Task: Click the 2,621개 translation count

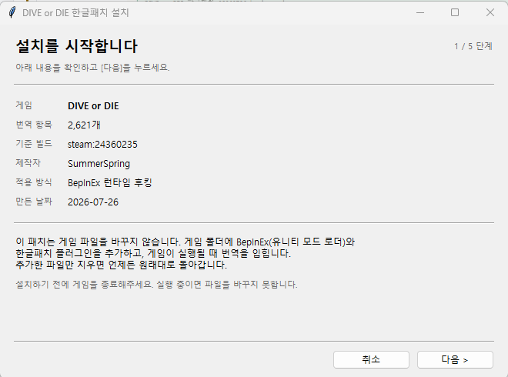Action: (x=84, y=125)
